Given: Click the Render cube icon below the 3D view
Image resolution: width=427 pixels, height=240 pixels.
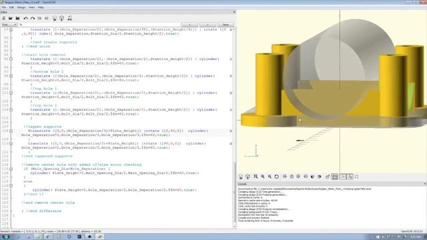Looking at the screenshot, I should (x=248, y=177).
